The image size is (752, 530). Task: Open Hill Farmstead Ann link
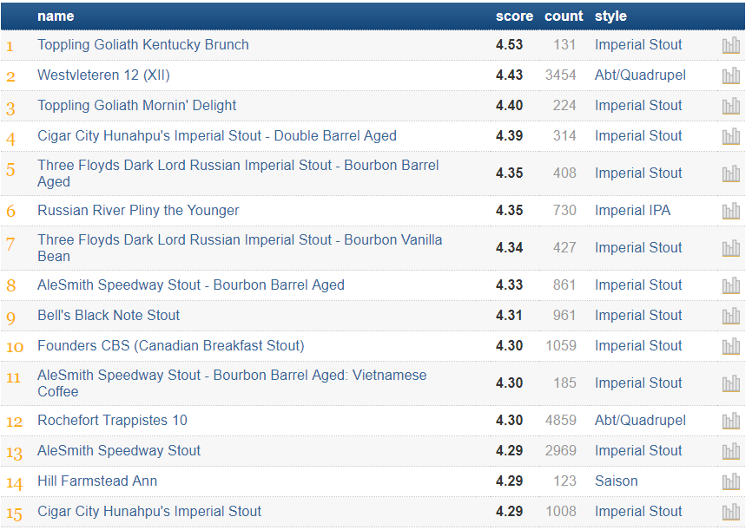click(x=97, y=481)
